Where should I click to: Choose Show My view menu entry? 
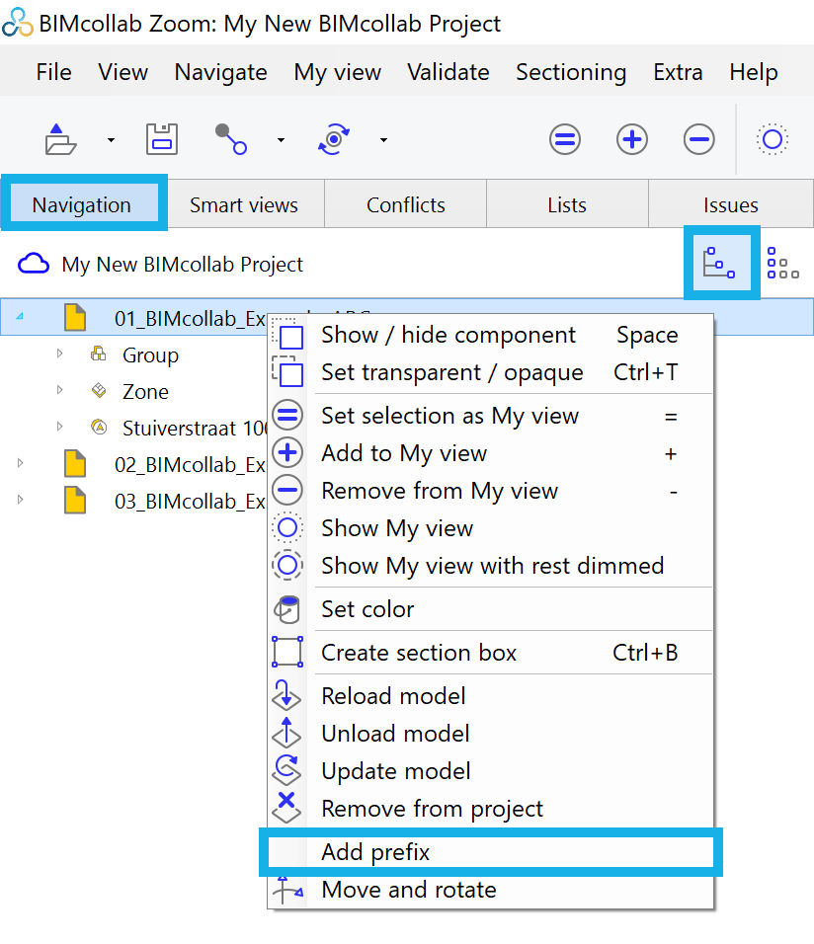click(491, 527)
